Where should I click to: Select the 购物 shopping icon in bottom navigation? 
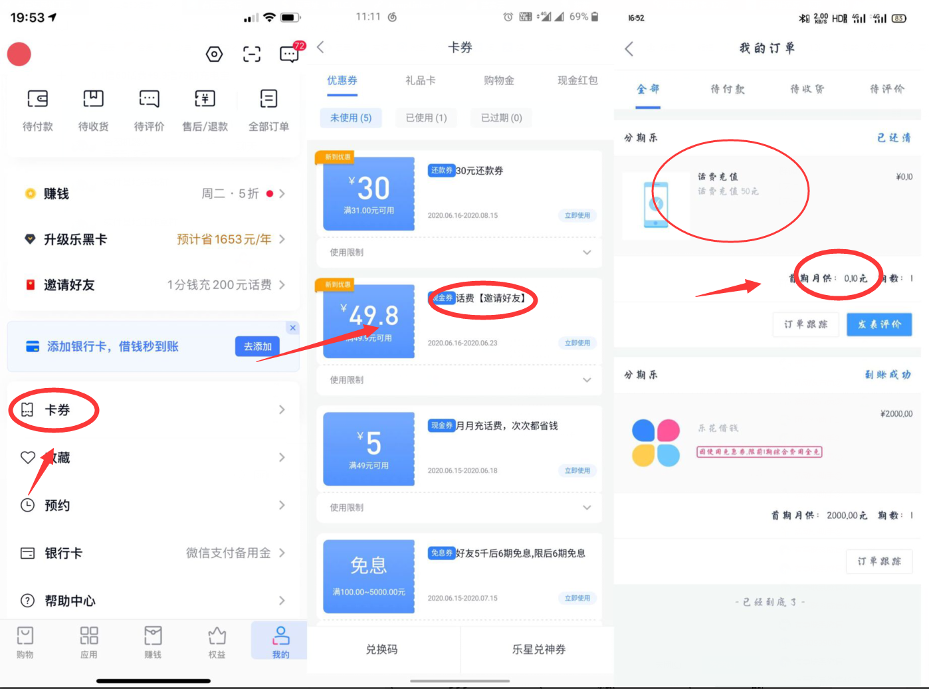pos(25,636)
